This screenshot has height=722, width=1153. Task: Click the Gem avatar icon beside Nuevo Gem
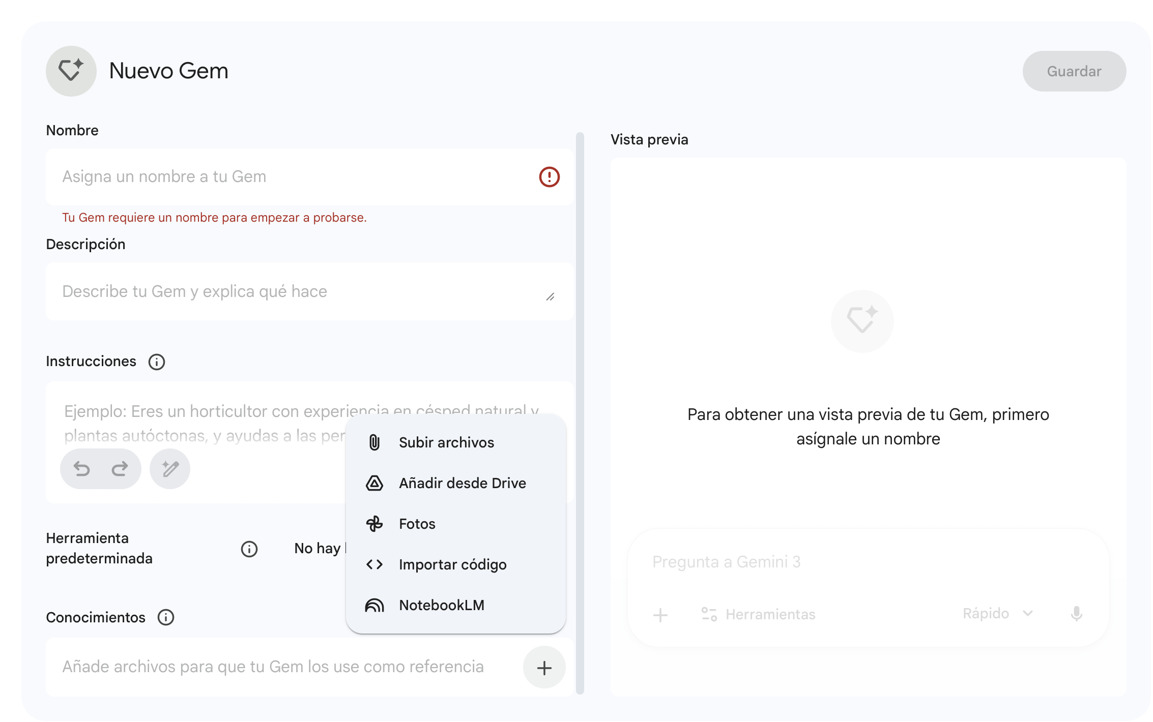71,71
